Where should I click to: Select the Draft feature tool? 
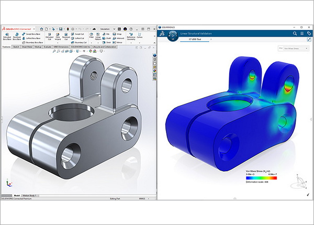click(x=107, y=38)
